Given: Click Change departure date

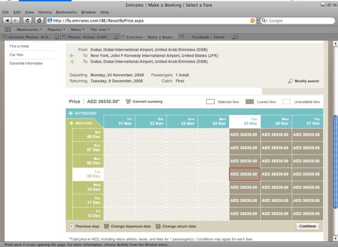Looking at the screenshot, I should click(x=131, y=226).
